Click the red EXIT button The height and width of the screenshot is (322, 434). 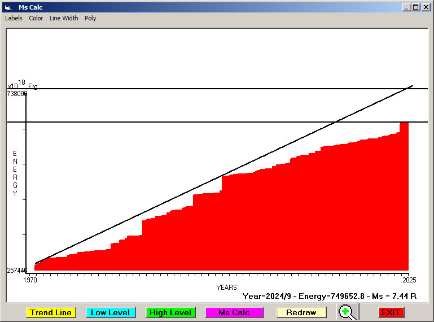point(391,312)
